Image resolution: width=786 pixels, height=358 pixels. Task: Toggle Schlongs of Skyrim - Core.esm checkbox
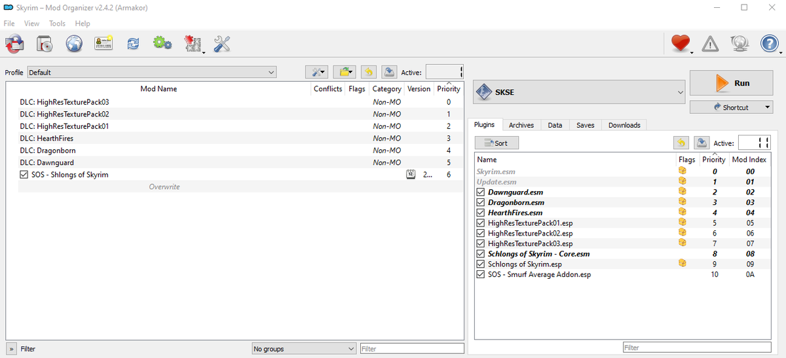[481, 254]
